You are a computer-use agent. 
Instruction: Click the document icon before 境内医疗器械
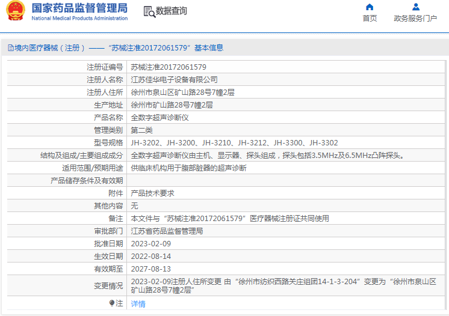click(x=11, y=47)
